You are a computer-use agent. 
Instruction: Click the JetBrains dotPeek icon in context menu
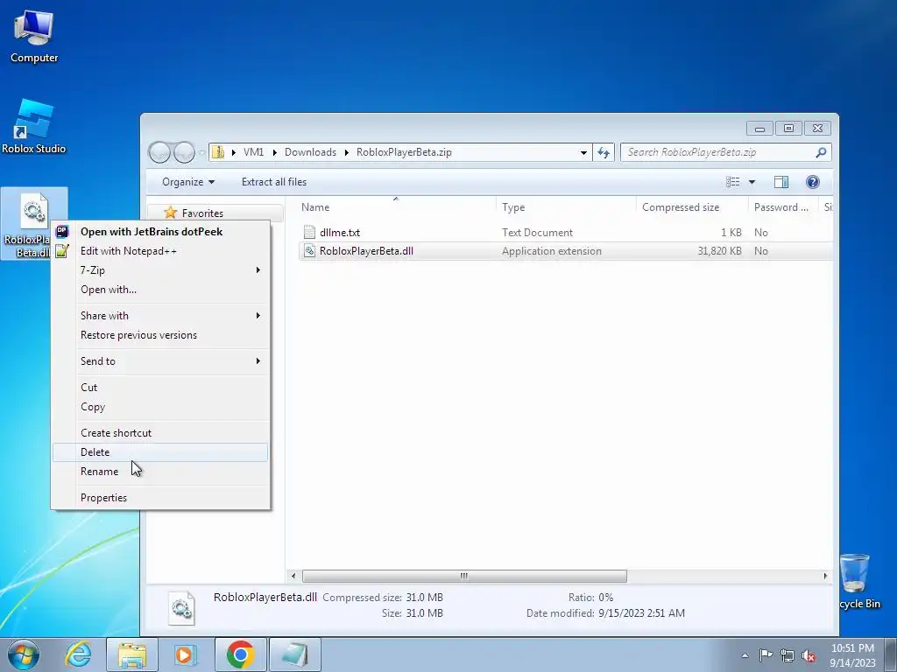pyautogui.click(x=62, y=231)
